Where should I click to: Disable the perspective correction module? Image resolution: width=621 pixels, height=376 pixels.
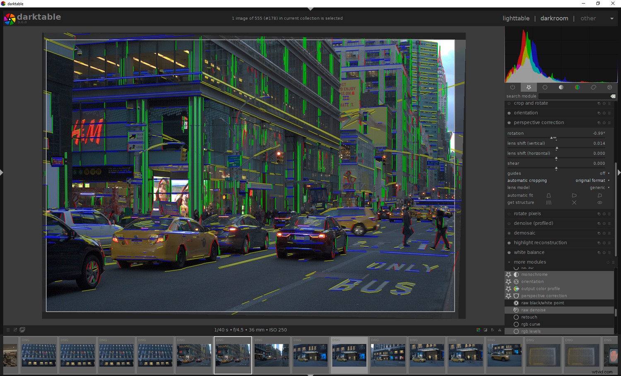tap(509, 122)
